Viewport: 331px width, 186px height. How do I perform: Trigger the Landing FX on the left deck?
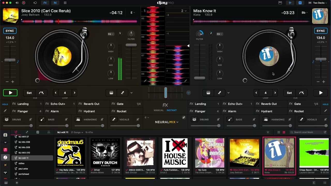click(x=27, y=104)
